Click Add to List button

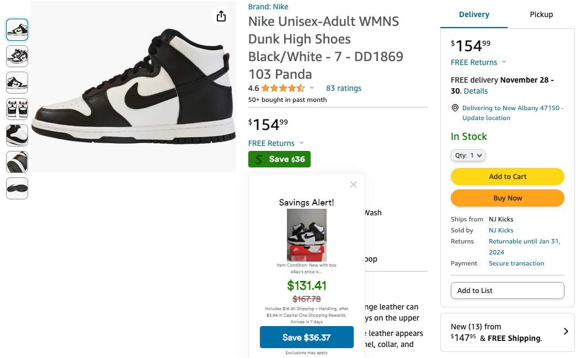(507, 290)
